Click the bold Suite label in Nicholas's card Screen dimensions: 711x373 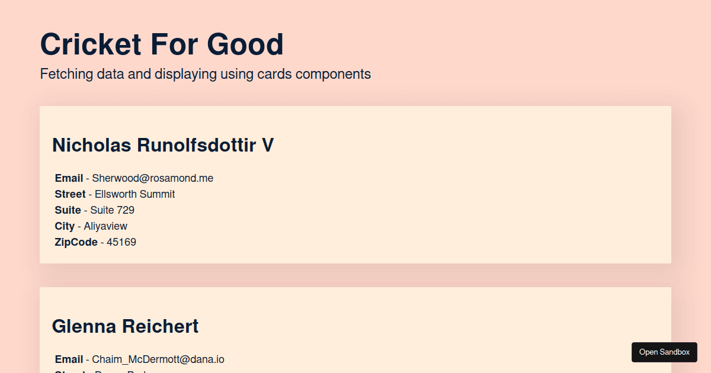[68, 210]
